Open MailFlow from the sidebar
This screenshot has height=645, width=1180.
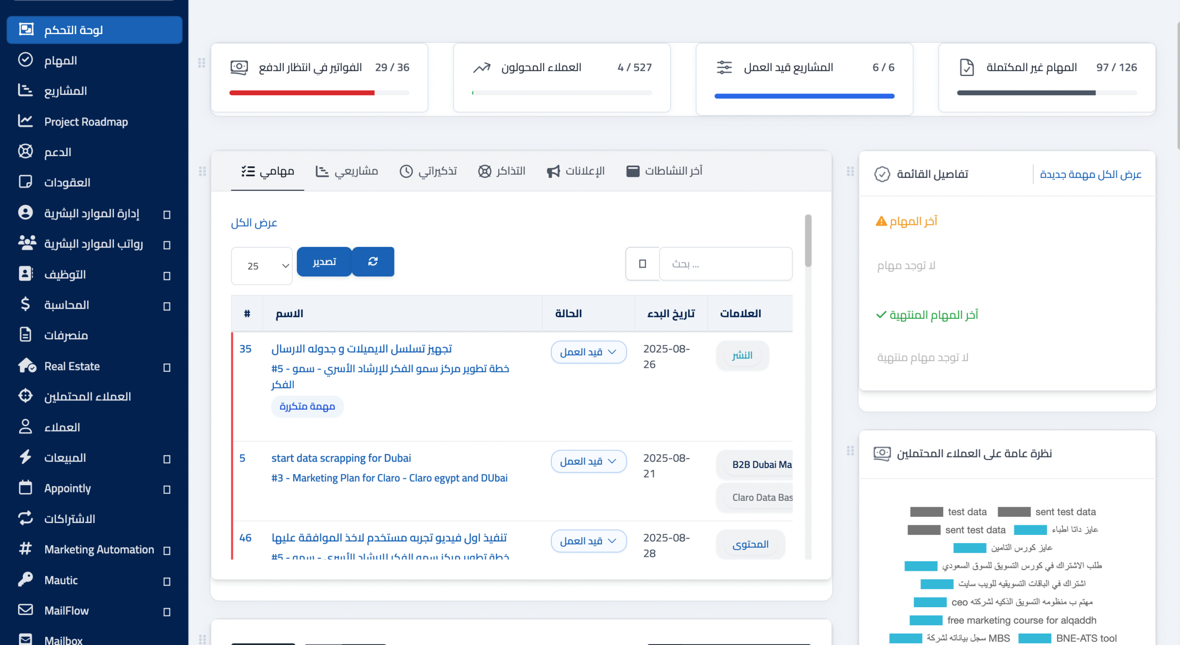[66, 610]
